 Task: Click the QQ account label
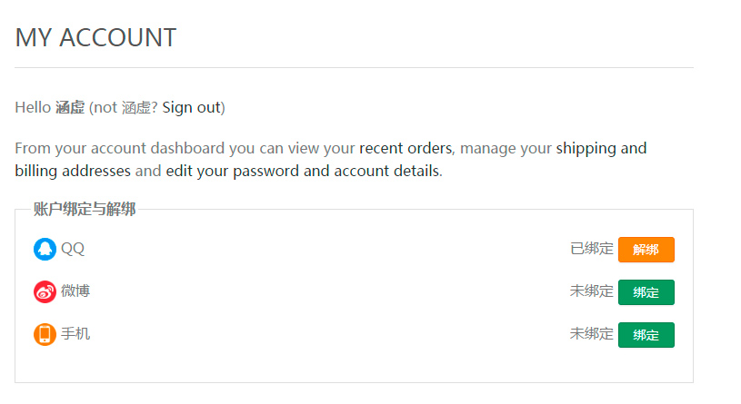[x=73, y=249]
